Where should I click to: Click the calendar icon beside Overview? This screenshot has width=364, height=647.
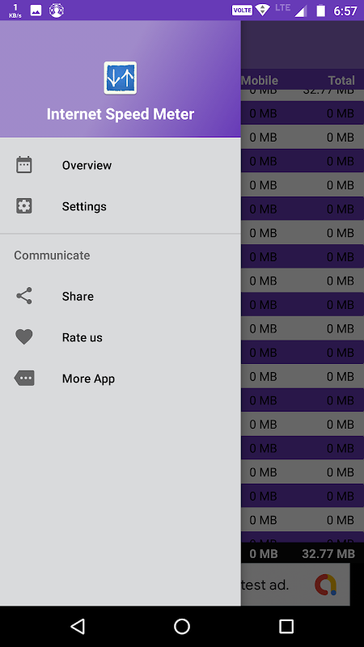click(x=24, y=165)
